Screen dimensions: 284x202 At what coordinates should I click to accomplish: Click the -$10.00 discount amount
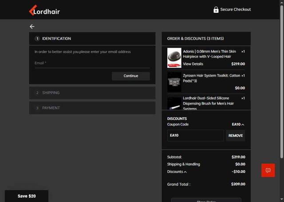(238, 172)
